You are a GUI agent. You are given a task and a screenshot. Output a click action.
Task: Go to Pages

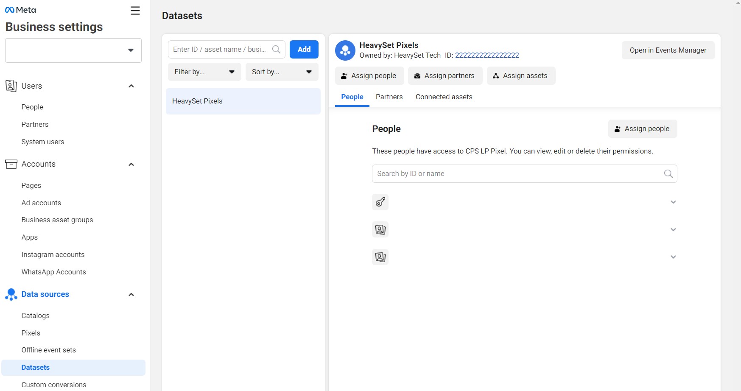(31, 185)
